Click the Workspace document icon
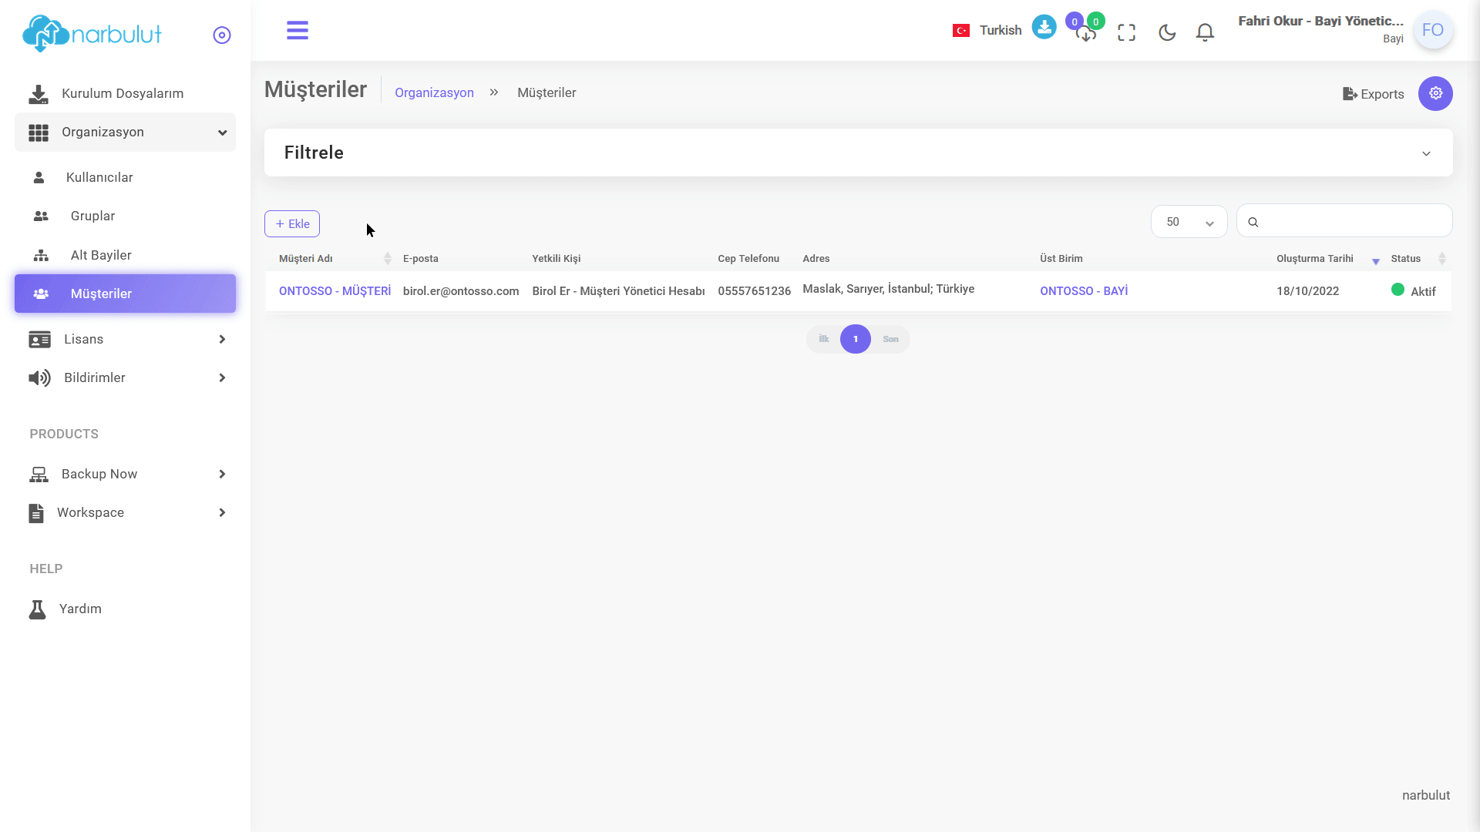Screen dimensions: 1480x832 (x=36, y=513)
